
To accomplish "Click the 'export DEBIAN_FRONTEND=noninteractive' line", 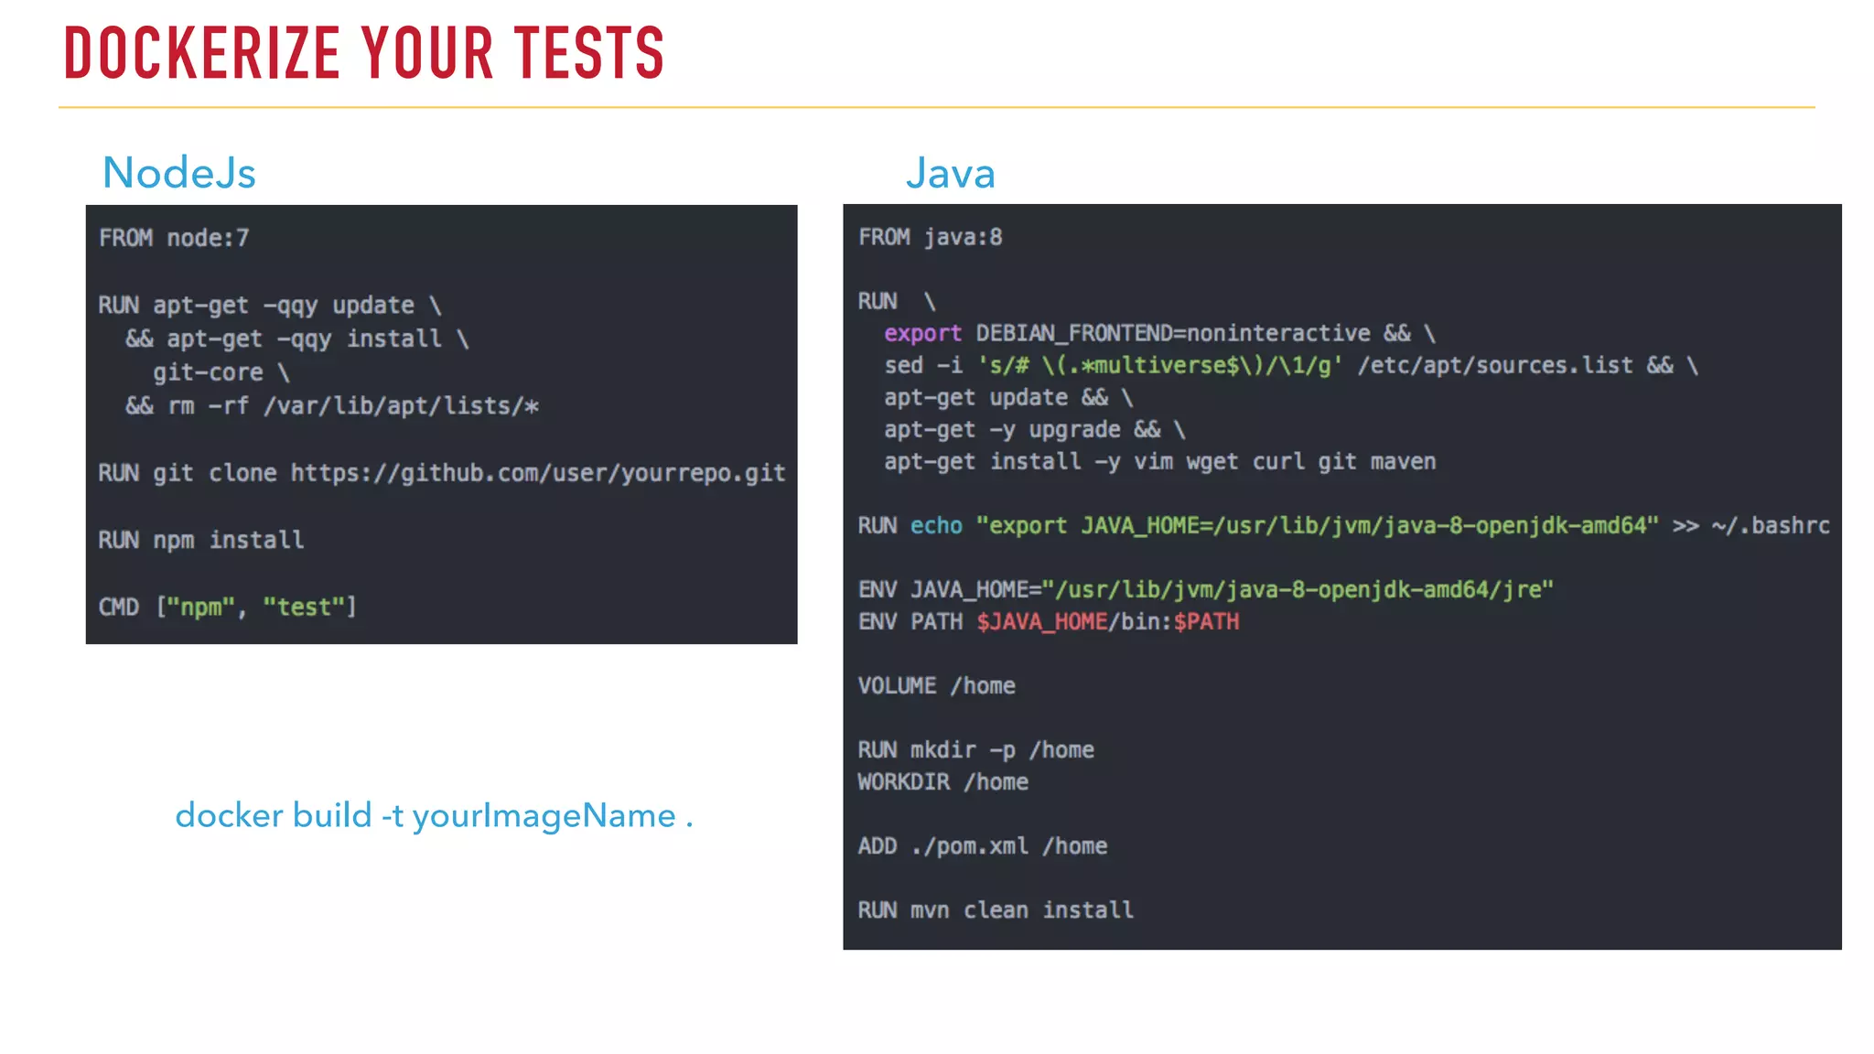I will 1160,333.
